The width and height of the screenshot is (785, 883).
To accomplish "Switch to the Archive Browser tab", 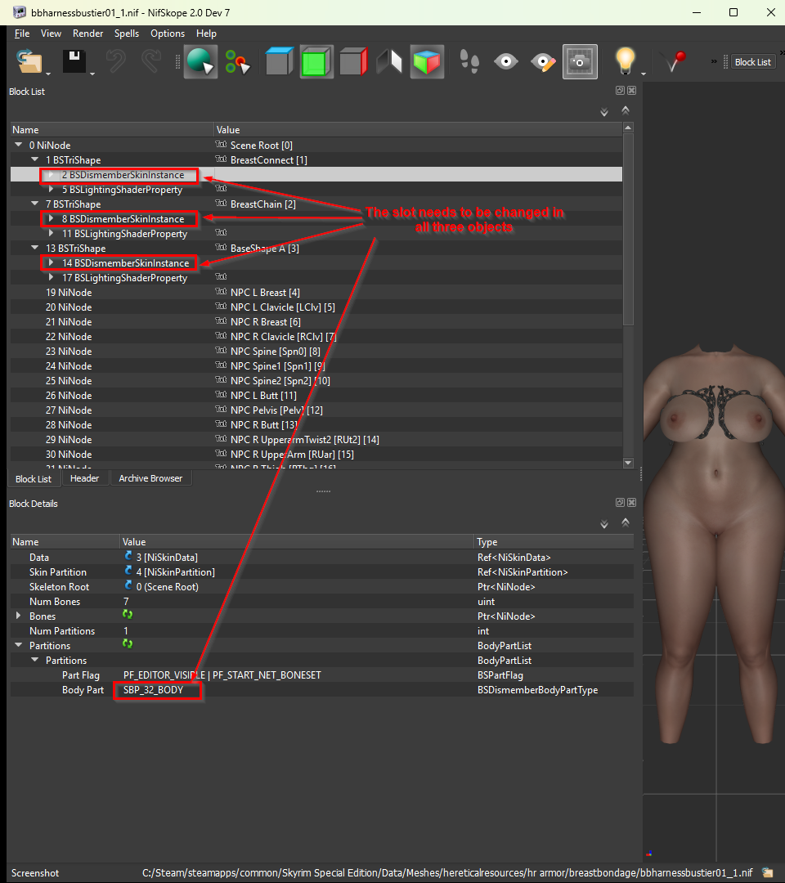I will pyautogui.click(x=150, y=478).
